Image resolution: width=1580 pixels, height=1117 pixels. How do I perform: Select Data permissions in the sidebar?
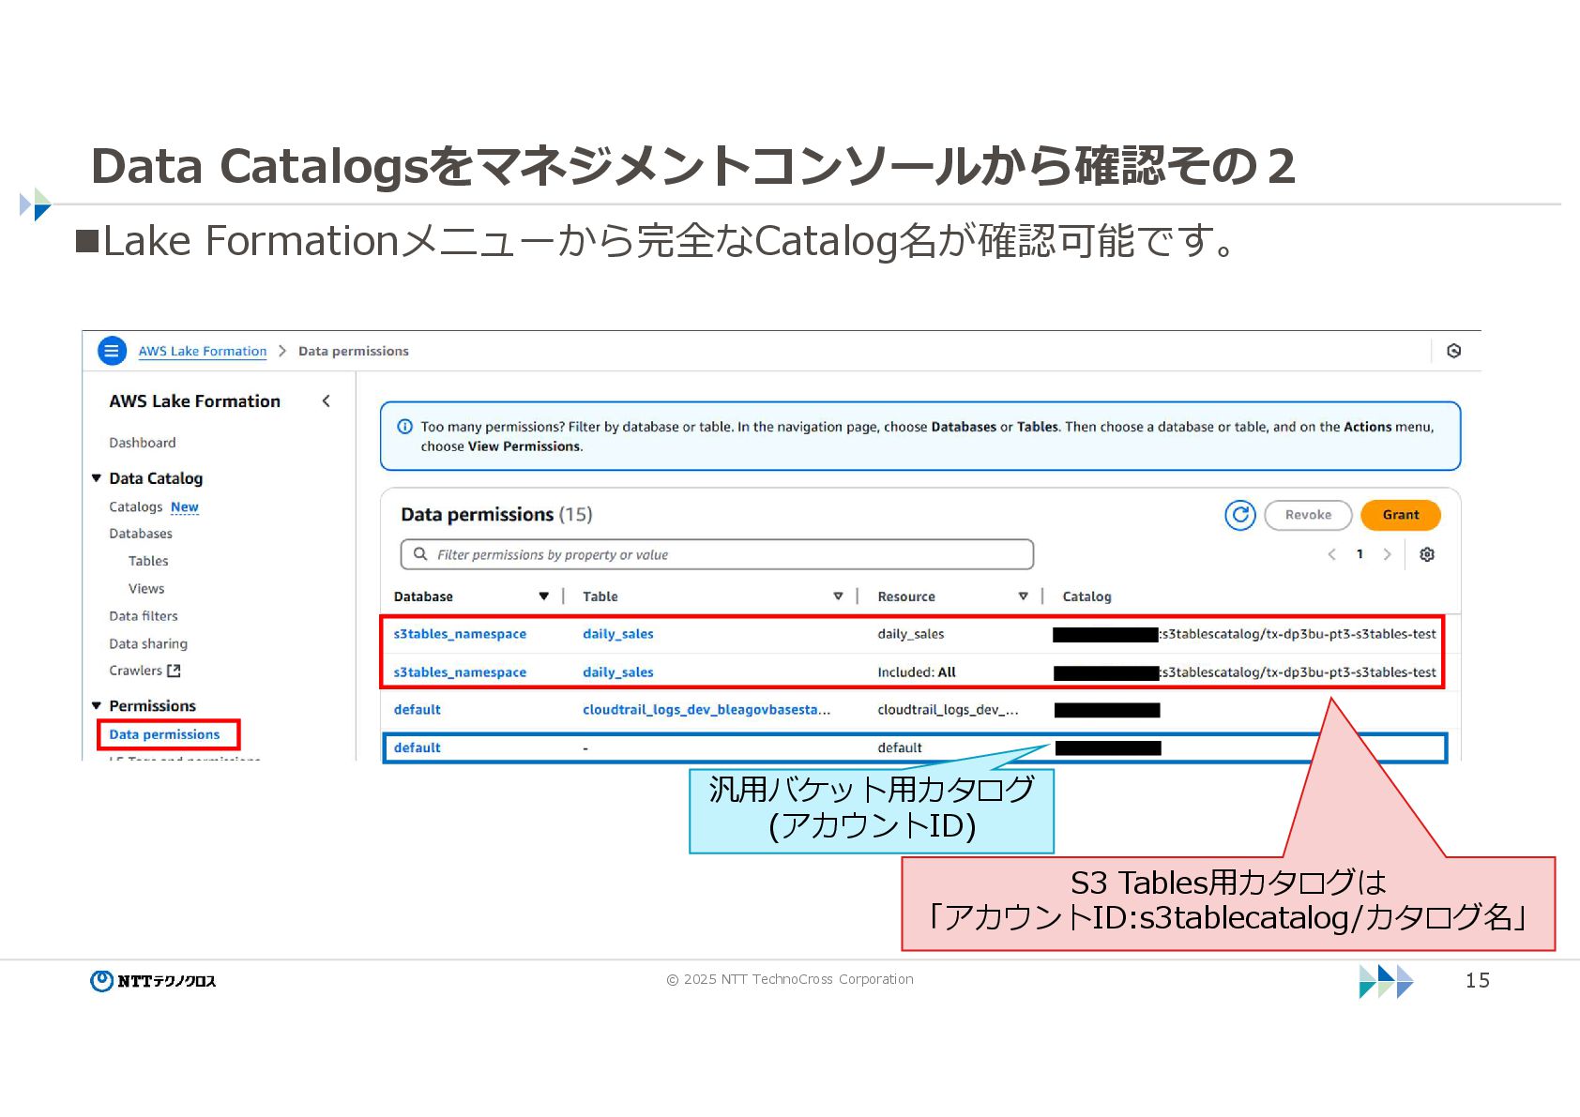[x=164, y=734]
